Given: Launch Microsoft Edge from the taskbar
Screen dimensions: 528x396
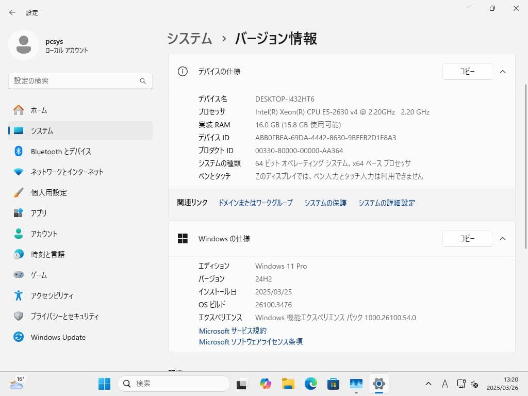Looking at the screenshot, I should point(309,384).
